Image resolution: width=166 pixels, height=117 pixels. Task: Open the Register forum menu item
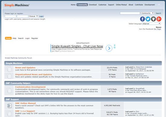(x=35, y=38)
